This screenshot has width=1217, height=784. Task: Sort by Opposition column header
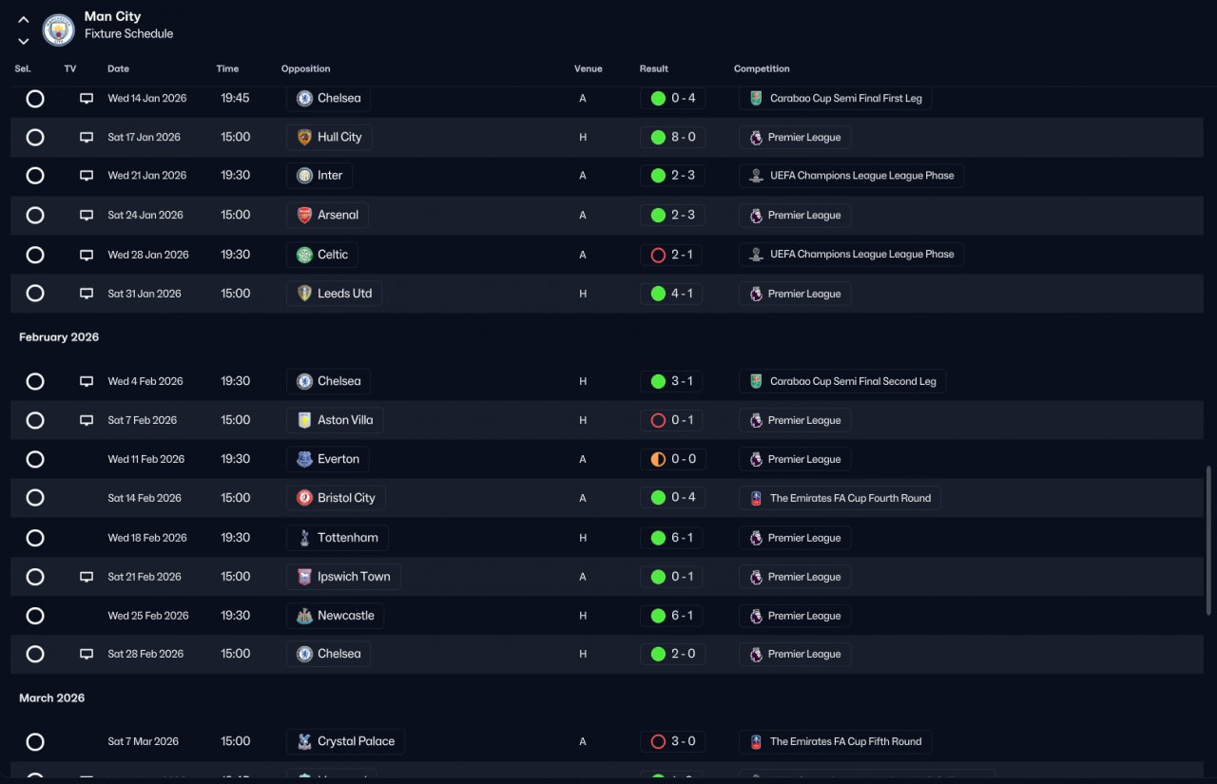point(306,68)
